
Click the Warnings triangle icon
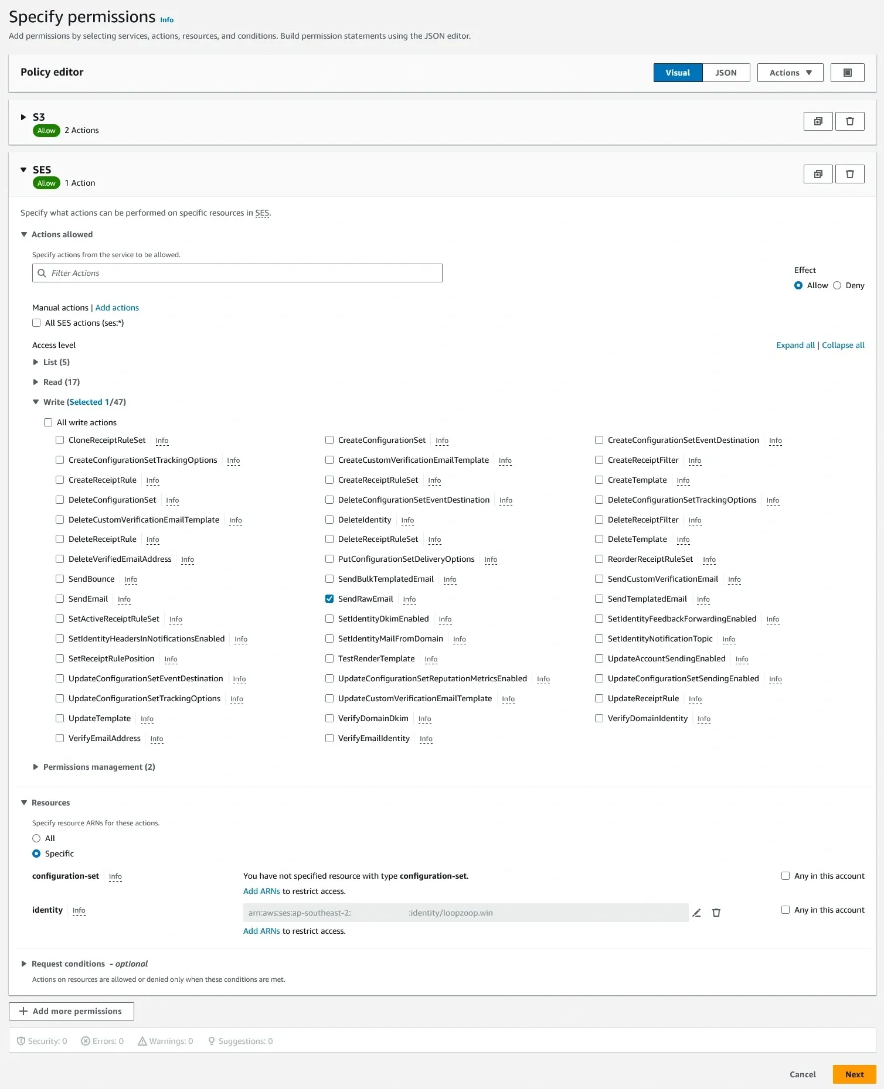pyautogui.click(x=142, y=1041)
